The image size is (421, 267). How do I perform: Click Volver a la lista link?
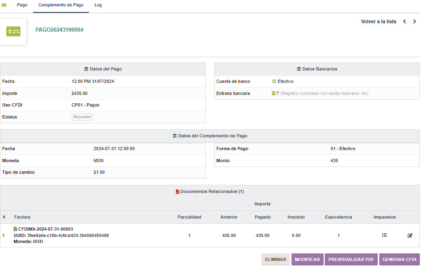pos(378,22)
